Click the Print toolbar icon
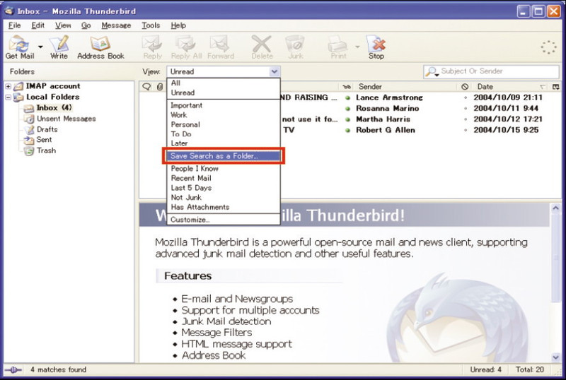The height and width of the screenshot is (380, 566). pos(338,47)
